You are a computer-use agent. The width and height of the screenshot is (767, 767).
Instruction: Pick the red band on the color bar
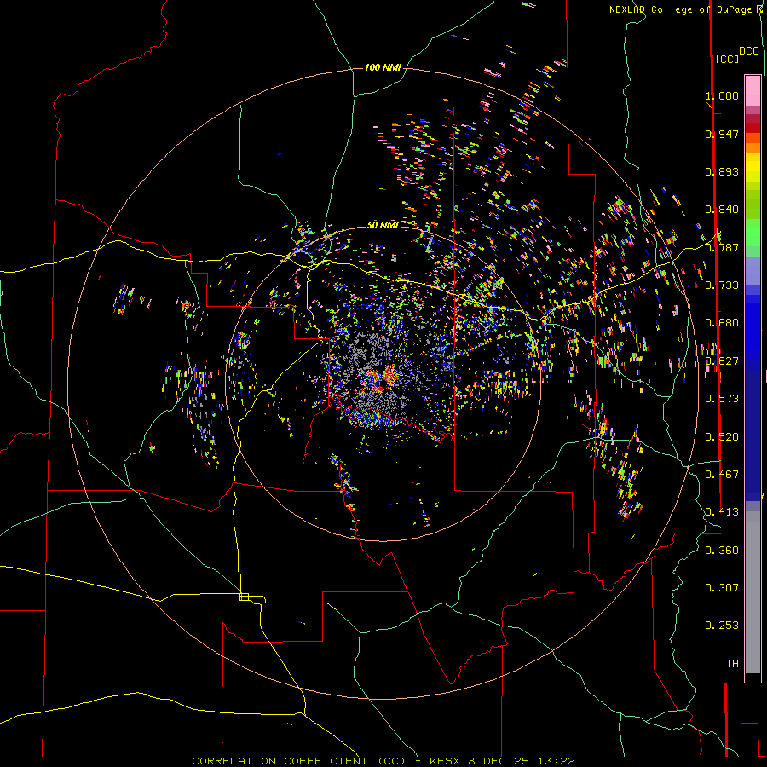(753, 128)
